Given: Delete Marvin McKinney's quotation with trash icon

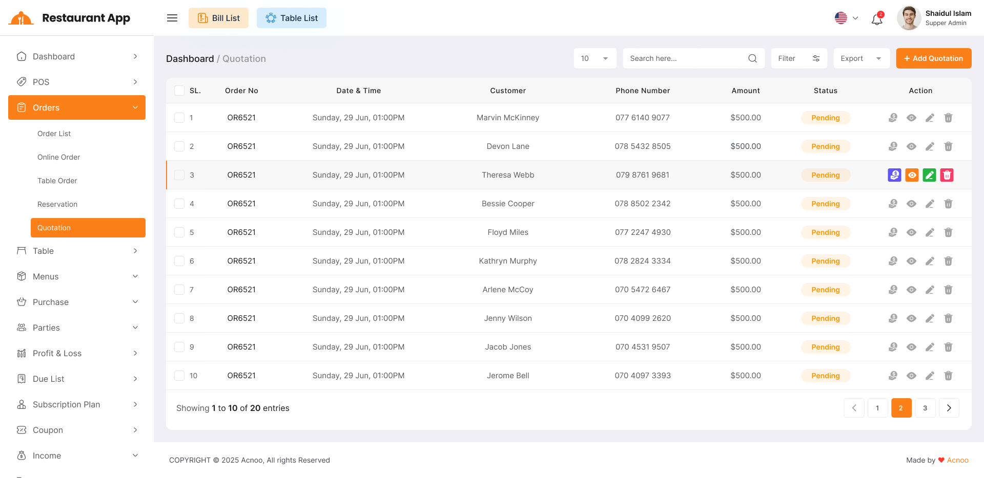Looking at the screenshot, I should pos(948,118).
